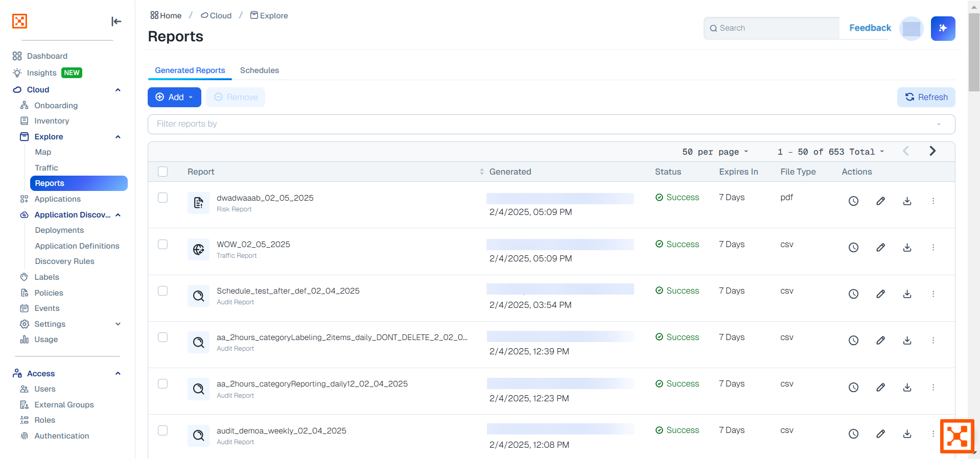Open Policies in the sidebar

[49, 293]
